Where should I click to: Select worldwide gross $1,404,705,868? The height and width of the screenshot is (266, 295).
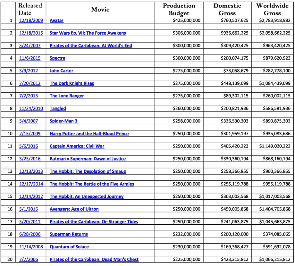pyautogui.click(x=275, y=209)
